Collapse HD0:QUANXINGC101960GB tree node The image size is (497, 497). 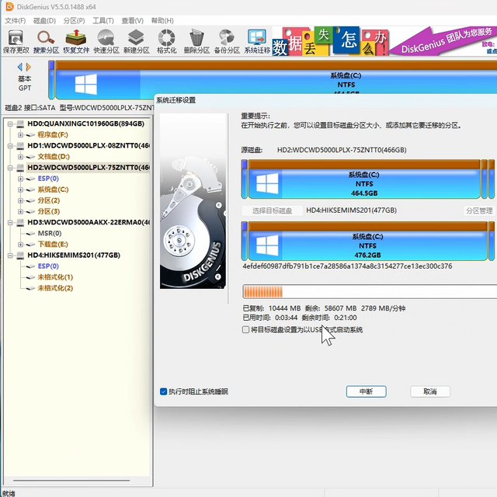(10, 123)
